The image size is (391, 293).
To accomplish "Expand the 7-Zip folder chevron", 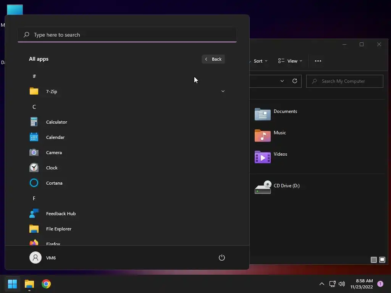I will [223, 91].
